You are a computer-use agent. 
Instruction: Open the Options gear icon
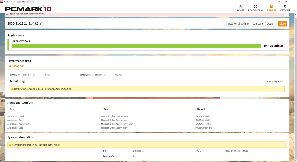[285, 6]
